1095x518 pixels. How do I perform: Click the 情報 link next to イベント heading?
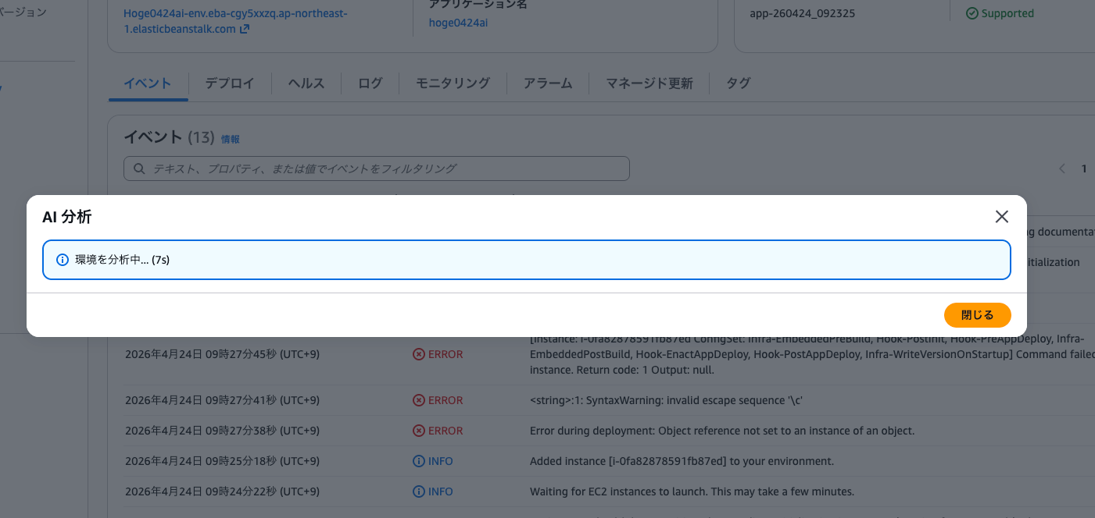(231, 138)
